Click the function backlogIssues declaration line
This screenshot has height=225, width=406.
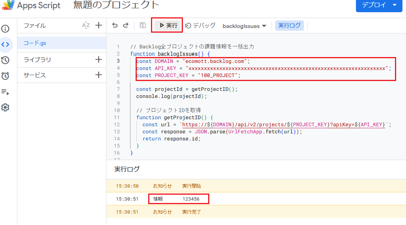170,54
